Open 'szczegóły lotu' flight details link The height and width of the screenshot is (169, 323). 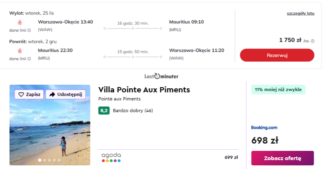(x=300, y=13)
